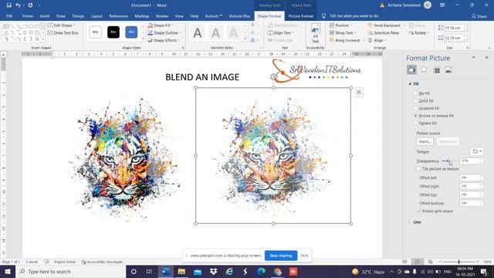Open Selection Pane

[384, 32]
